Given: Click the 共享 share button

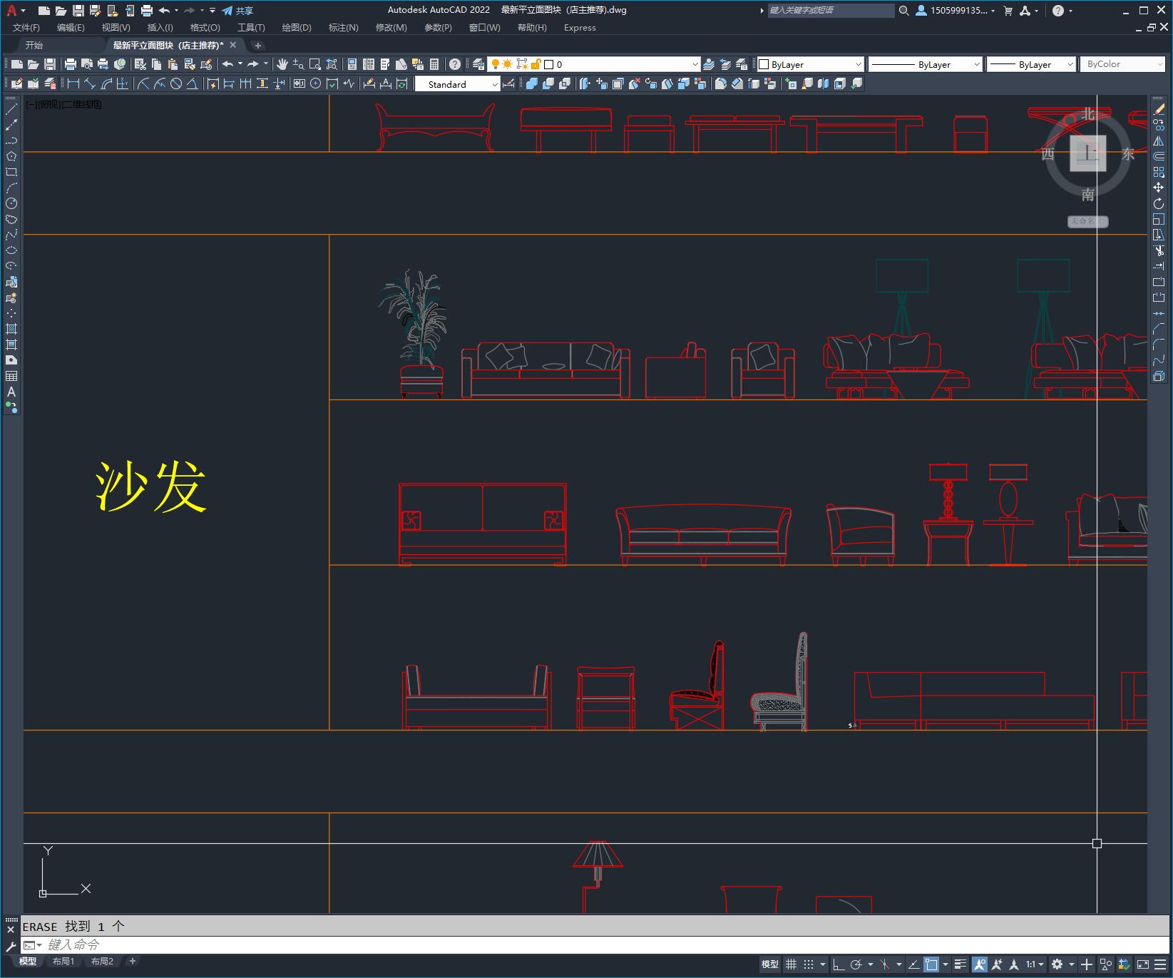Looking at the screenshot, I should pyautogui.click(x=237, y=10).
